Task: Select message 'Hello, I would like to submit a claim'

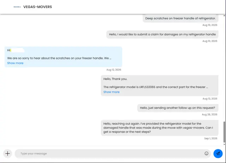Action: (x=162, y=34)
